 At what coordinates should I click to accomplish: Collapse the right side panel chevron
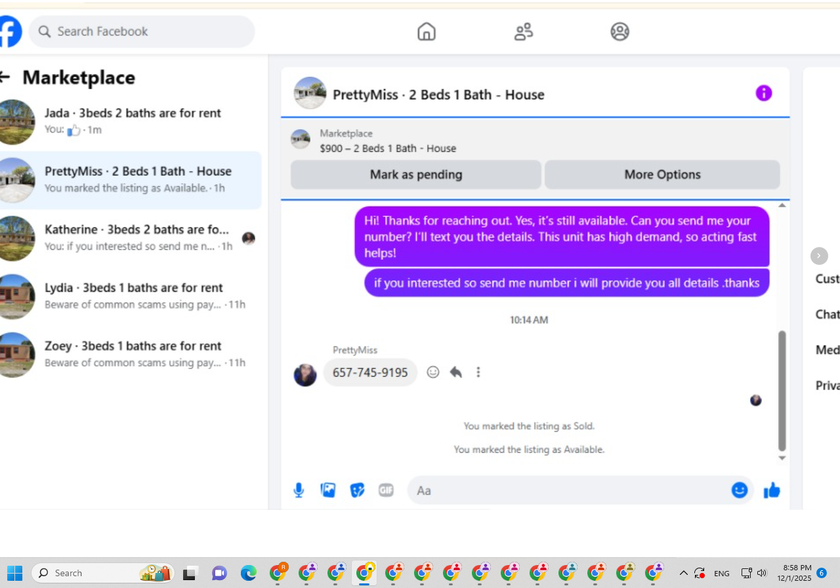pos(819,256)
